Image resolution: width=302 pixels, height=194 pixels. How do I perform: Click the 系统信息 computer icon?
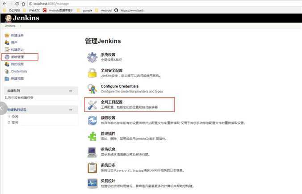(92, 152)
